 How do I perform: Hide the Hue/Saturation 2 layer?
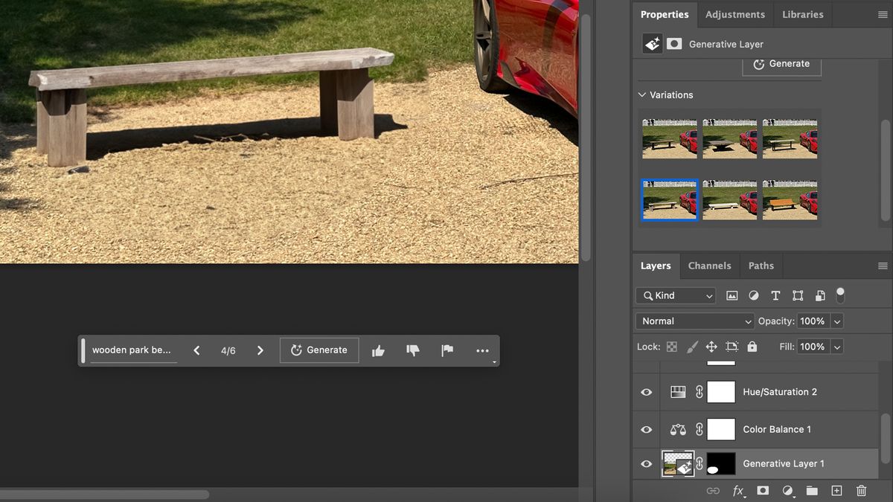646,392
